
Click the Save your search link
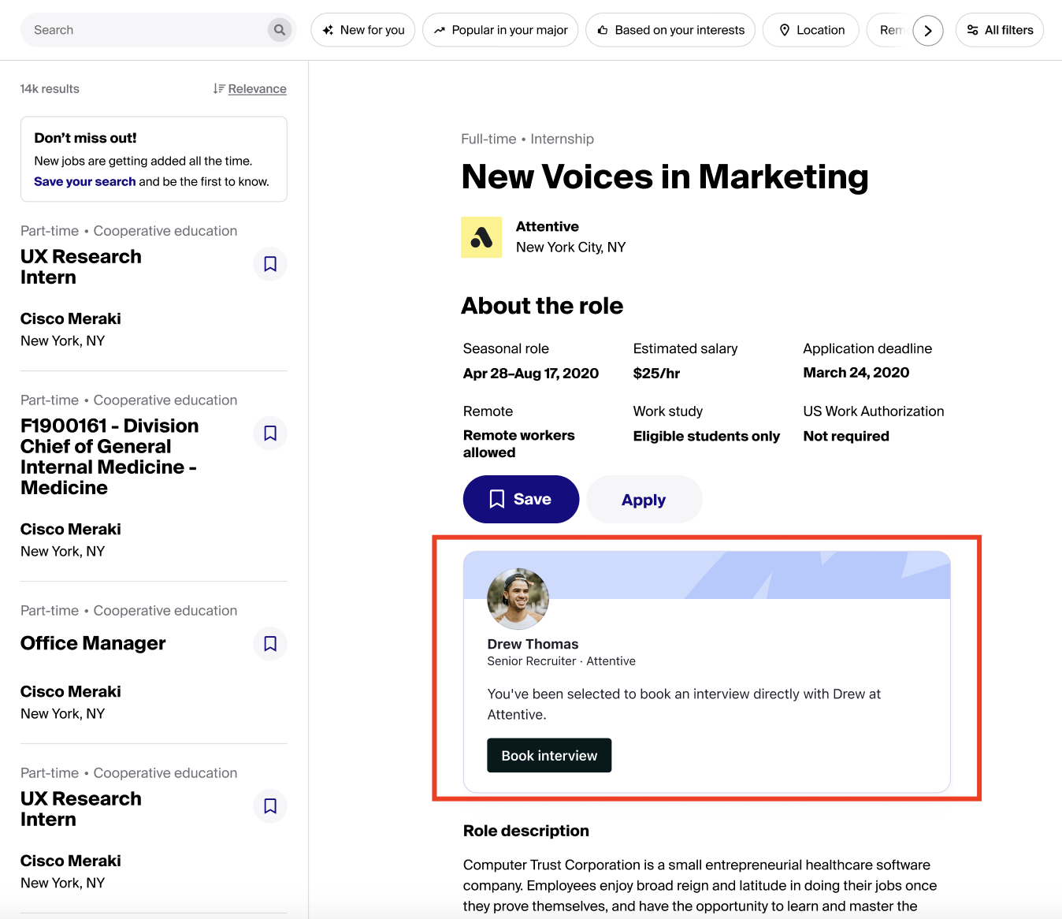point(84,181)
